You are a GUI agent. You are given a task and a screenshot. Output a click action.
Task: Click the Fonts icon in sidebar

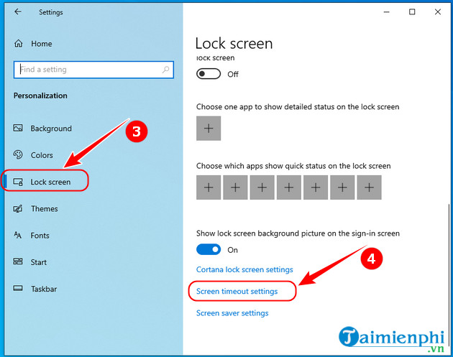19,236
